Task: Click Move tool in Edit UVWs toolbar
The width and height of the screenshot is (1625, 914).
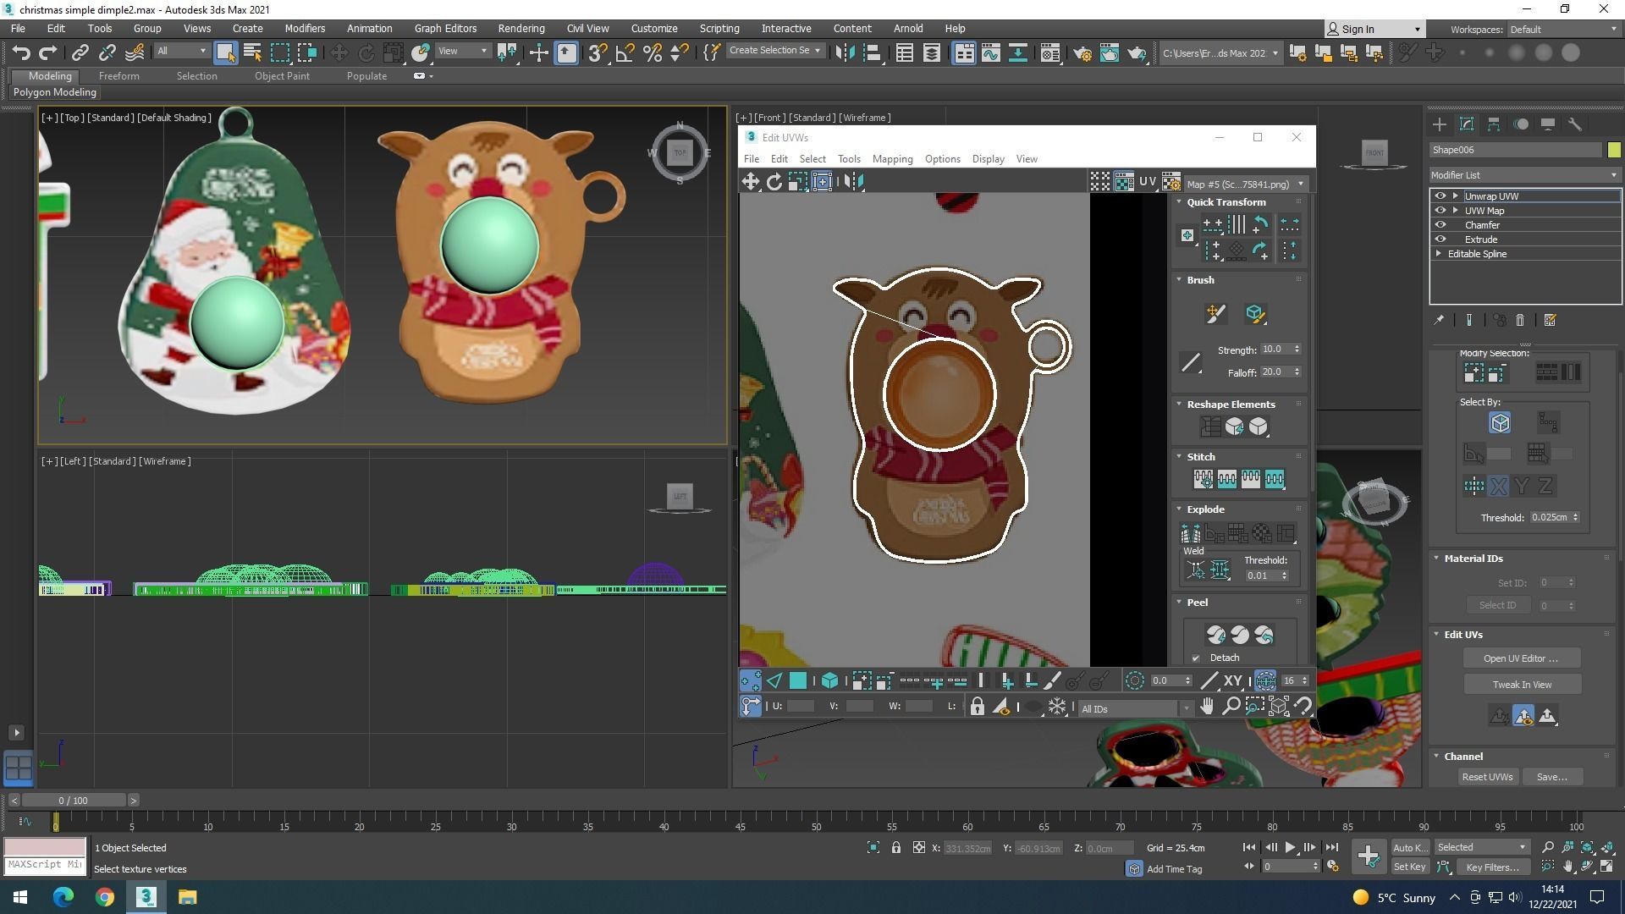Action: tap(751, 181)
